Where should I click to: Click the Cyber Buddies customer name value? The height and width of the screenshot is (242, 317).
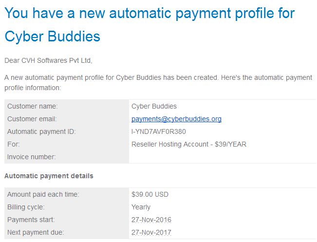point(154,106)
